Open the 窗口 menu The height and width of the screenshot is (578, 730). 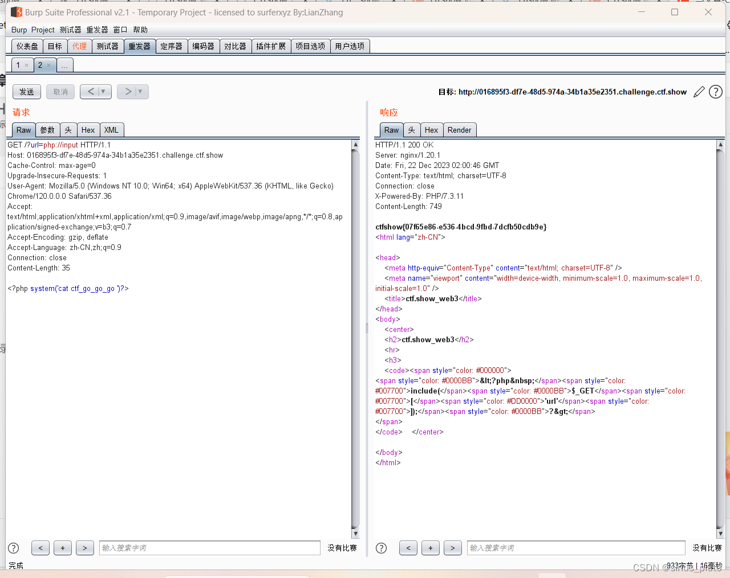coord(120,30)
